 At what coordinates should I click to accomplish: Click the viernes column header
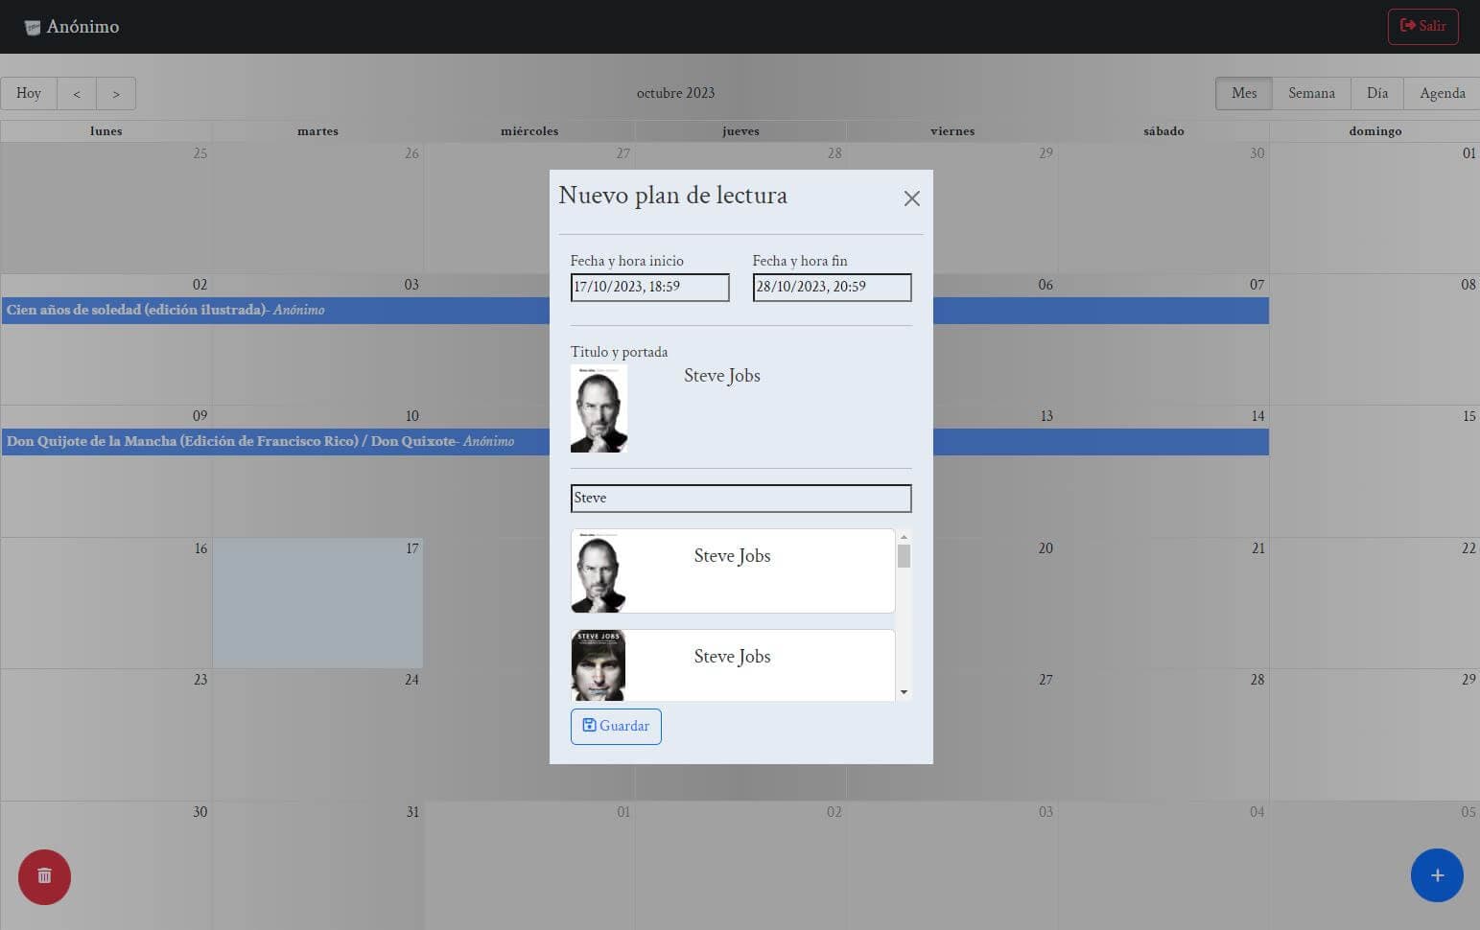click(x=952, y=131)
